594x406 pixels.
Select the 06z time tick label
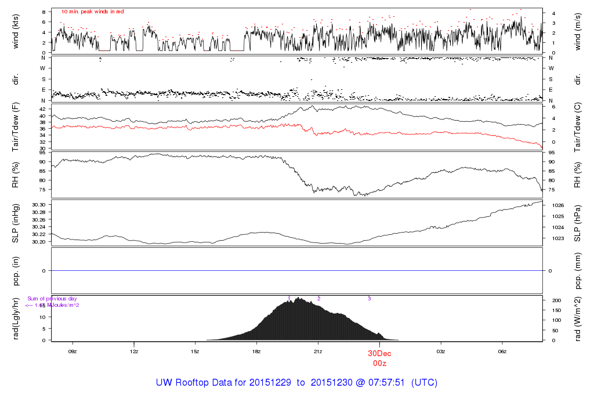(502, 352)
